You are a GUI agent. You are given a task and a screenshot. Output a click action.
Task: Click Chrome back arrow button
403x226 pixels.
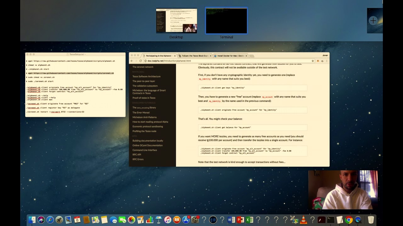click(x=132, y=61)
